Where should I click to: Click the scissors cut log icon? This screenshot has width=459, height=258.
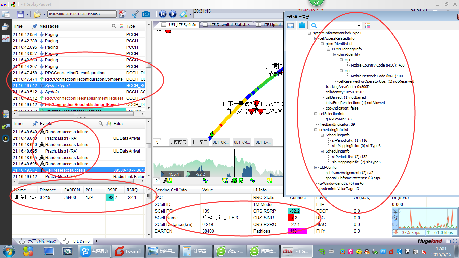(135, 14)
